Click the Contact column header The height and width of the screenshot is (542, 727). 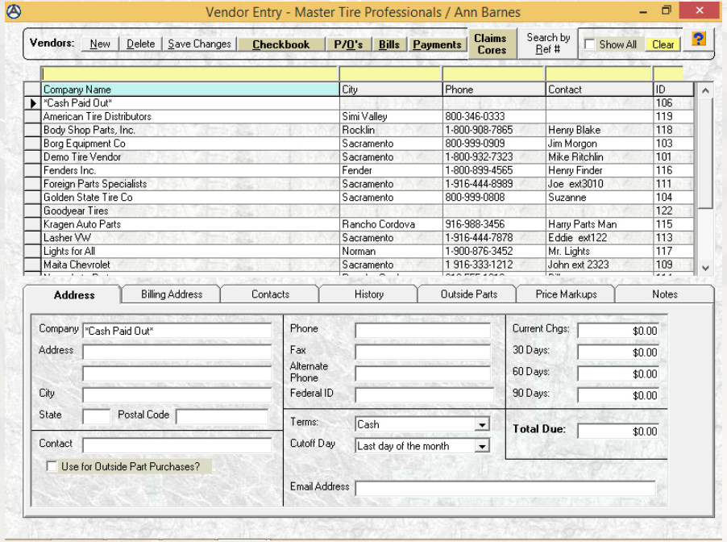[599, 90]
